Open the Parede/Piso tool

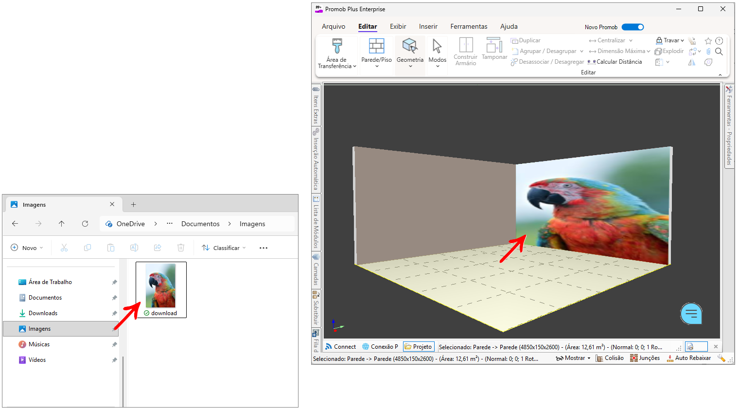376,52
